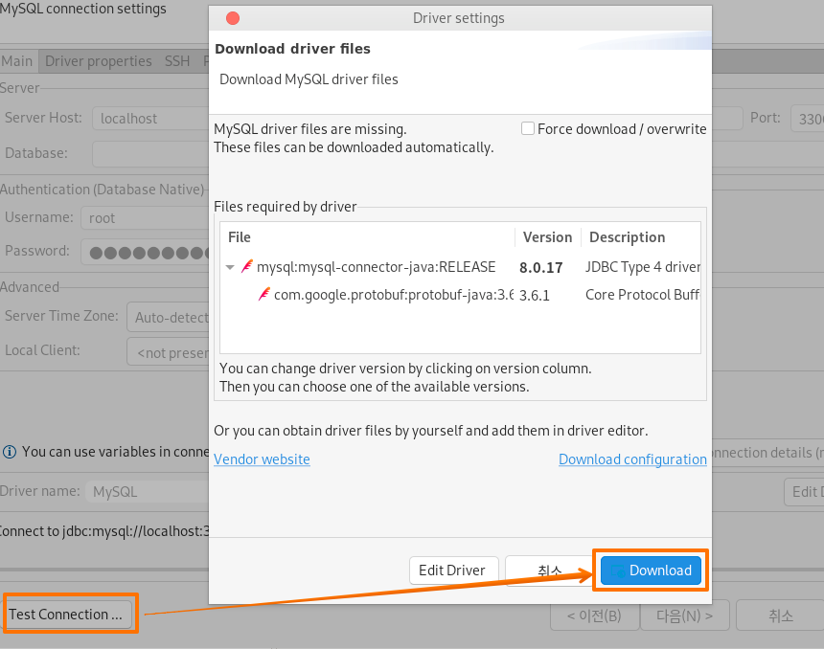This screenshot has width=824, height=649.
Task: Click the Port input field
Action: coord(807,120)
